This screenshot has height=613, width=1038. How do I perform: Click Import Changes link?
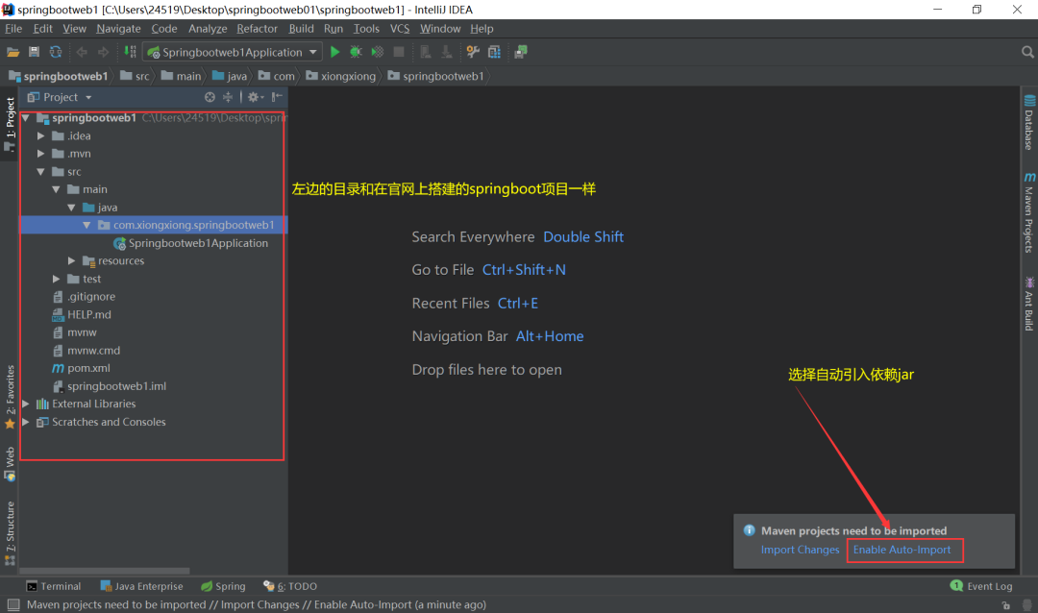(800, 550)
